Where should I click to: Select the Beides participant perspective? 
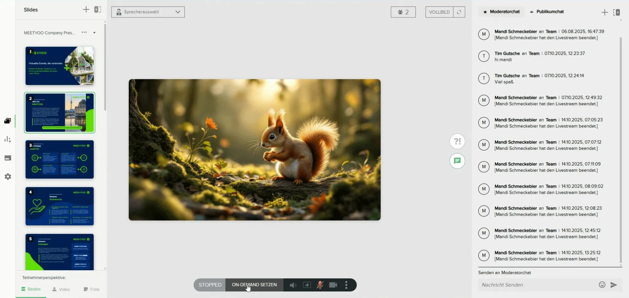tap(31, 289)
